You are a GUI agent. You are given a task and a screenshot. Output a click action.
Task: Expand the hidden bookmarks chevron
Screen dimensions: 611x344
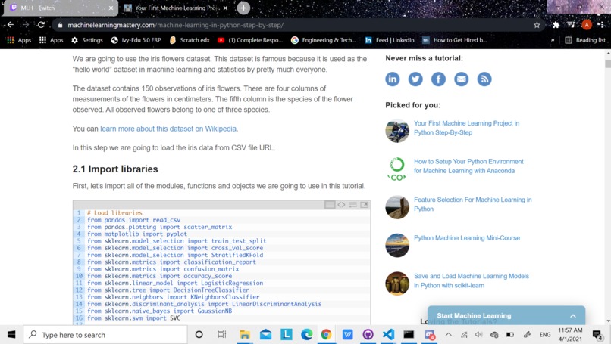pos(552,40)
